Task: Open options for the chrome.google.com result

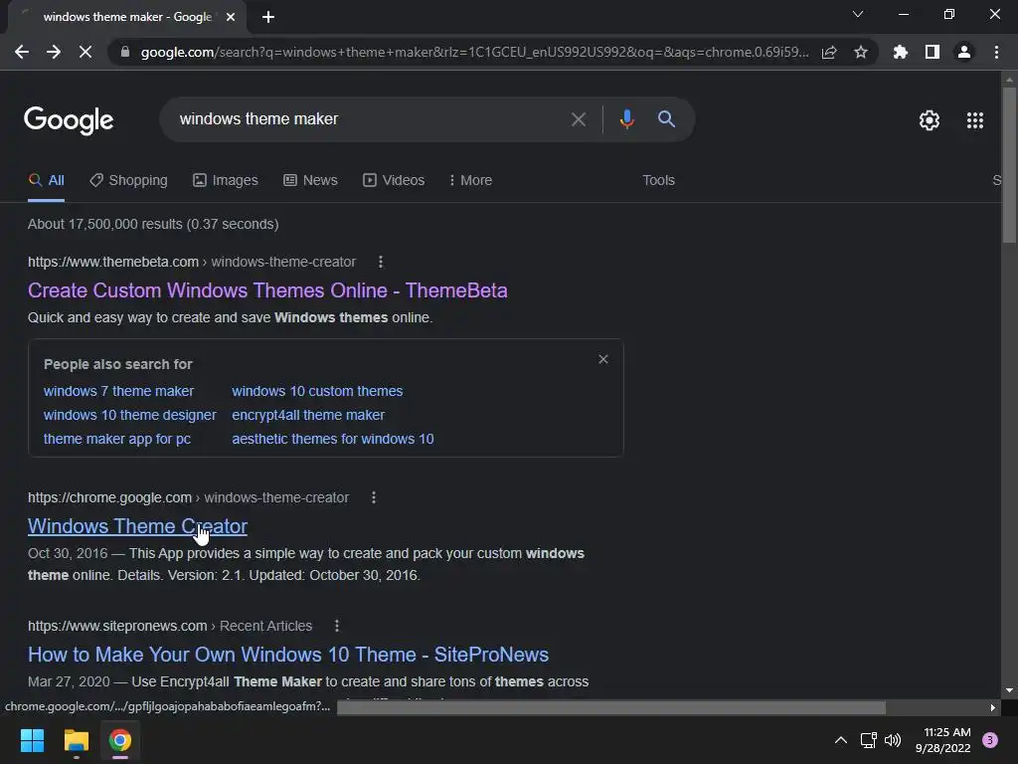Action: (x=374, y=497)
